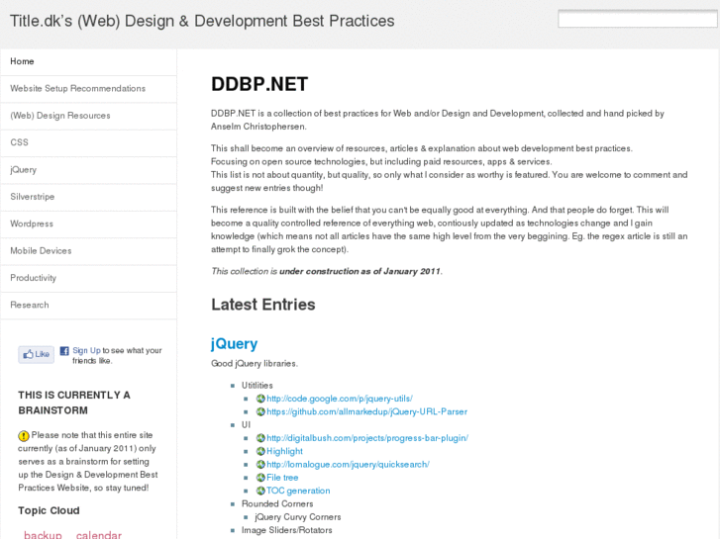Click the globe icon beside TOC generation
The image size is (720, 539).
coord(260,491)
